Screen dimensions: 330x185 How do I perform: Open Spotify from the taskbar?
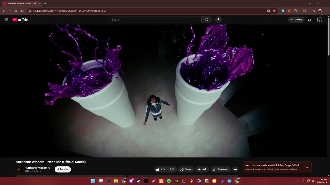click(169, 181)
